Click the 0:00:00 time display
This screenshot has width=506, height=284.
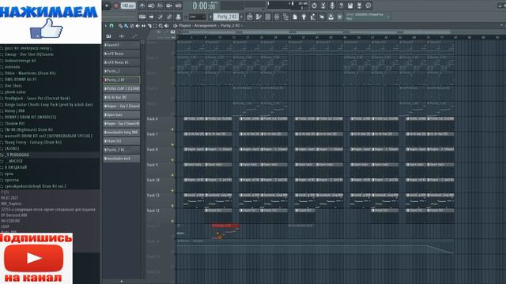(x=204, y=6)
